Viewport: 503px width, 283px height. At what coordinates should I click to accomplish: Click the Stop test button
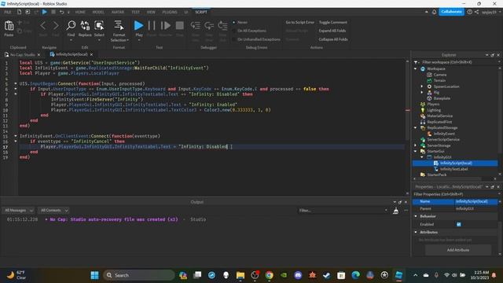(x=180, y=25)
